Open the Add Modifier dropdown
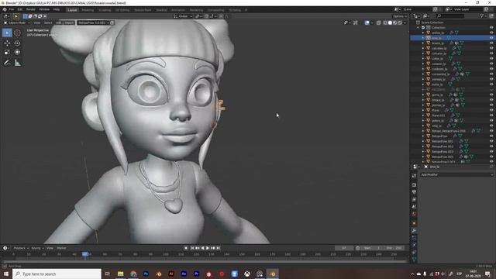Image resolution: width=496 pixels, height=279 pixels. (x=456, y=174)
